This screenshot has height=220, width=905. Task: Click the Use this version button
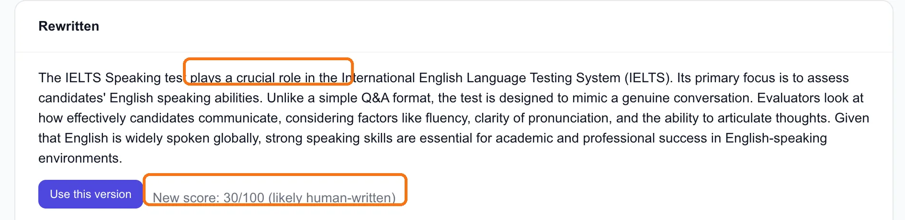pyautogui.click(x=90, y=194)
